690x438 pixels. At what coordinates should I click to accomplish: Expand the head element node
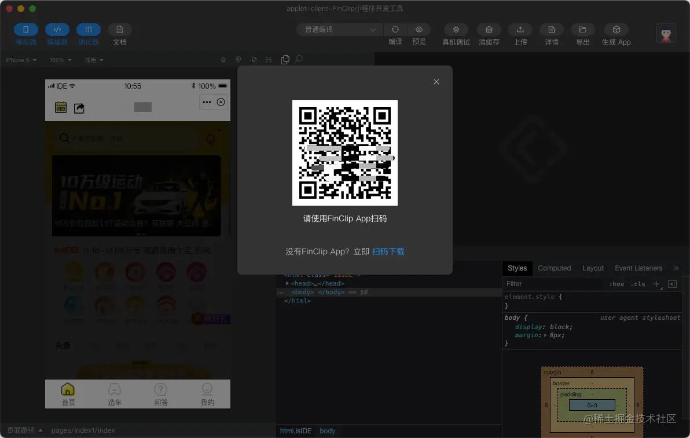288,283
